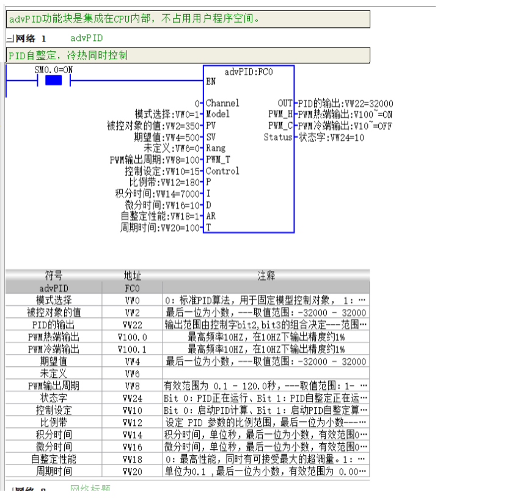Select the output '状态字:VW24=10'
This screenshot has width=520, height=498.
tap(331, 137)
